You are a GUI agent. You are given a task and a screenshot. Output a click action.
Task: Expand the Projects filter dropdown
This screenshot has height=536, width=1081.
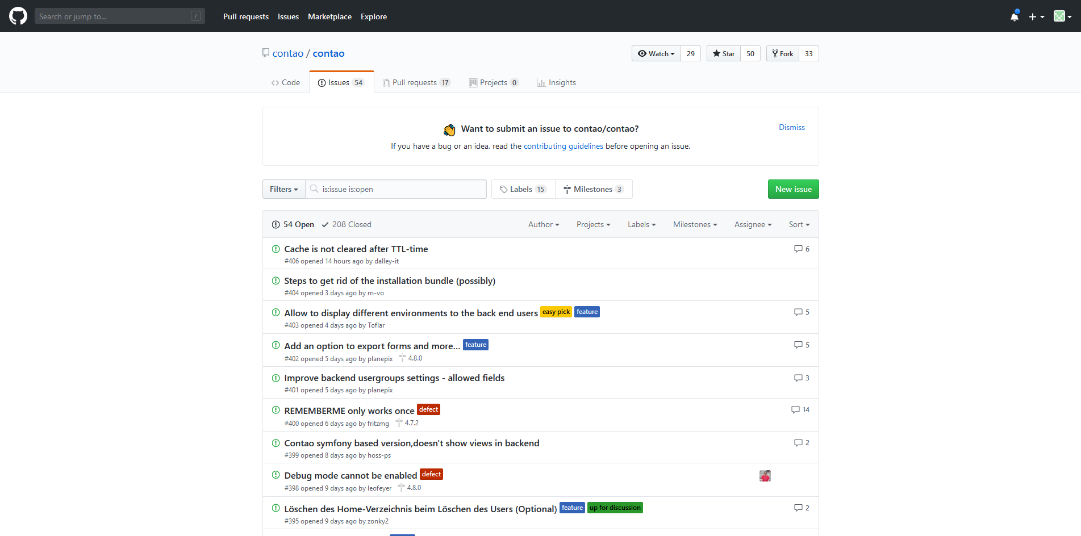(x=594, y=224)
